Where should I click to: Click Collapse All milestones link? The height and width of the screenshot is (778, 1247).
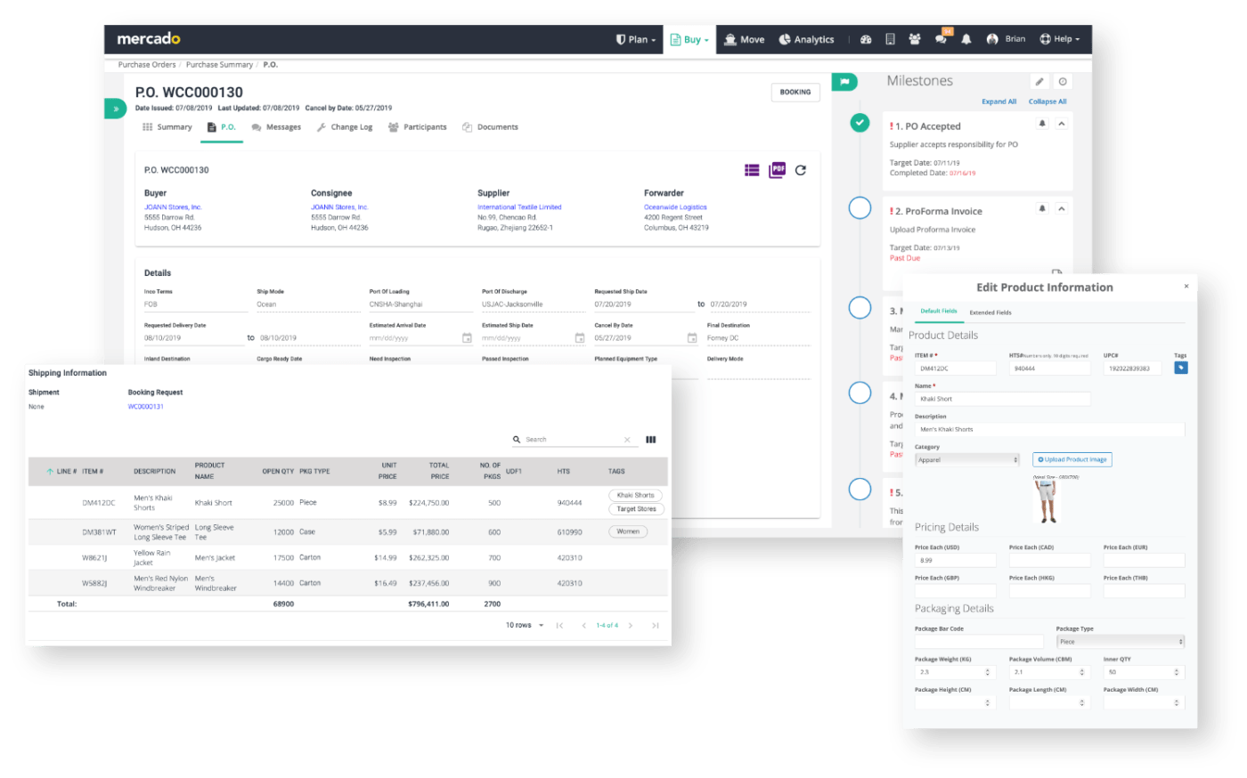pos(1047,101)
